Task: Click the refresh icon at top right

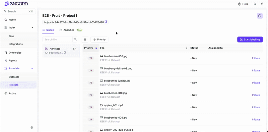Action: 260,16
